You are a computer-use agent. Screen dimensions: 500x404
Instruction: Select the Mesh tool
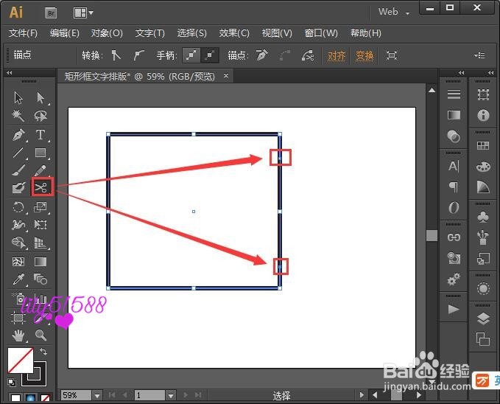(x=18, y=262)
